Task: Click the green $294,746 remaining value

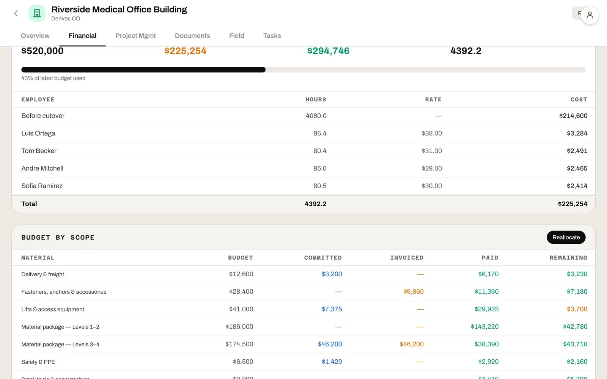Action: tap(328, 51)
